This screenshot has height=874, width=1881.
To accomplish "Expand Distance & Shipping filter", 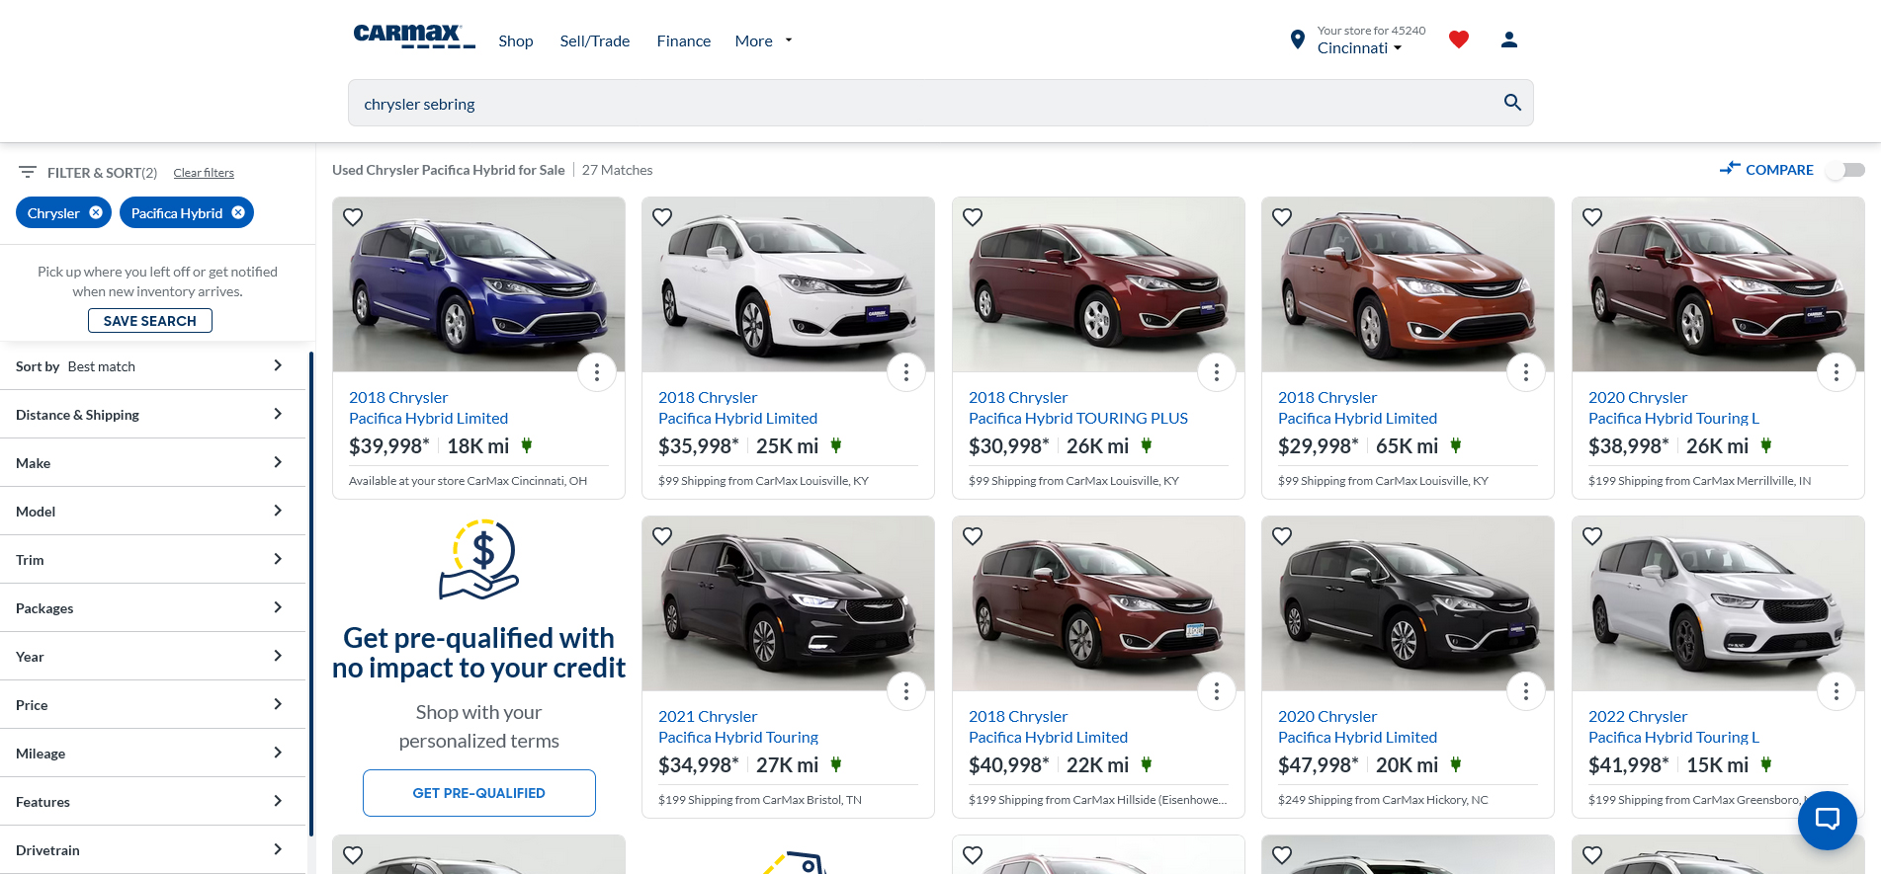I will tap(150, 415).
